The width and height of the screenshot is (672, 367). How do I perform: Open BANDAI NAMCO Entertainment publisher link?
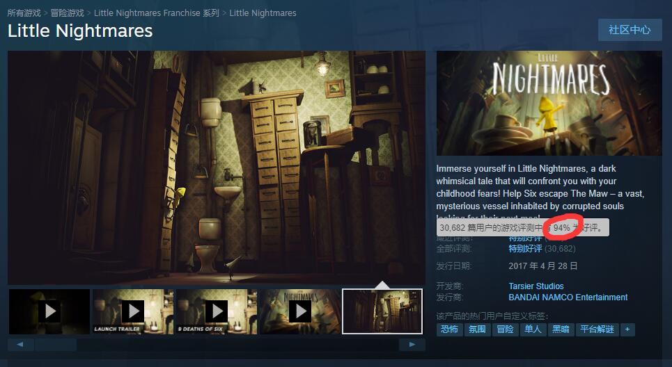568,297
